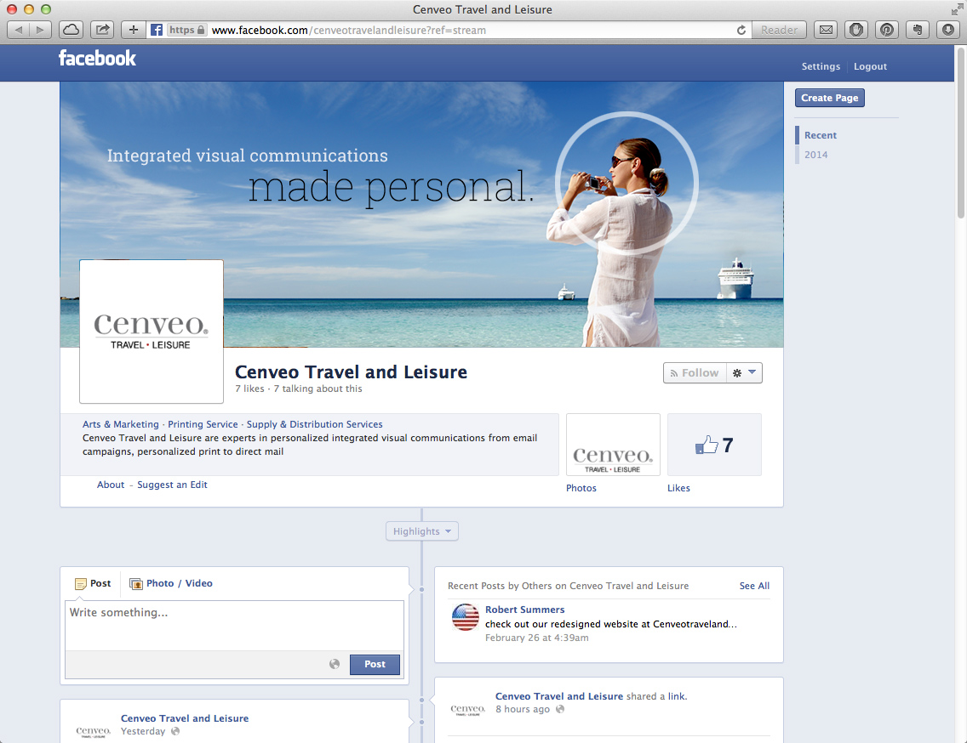
Task: Go forward with Safari's forward arrow
Action: tap(40, 30)
